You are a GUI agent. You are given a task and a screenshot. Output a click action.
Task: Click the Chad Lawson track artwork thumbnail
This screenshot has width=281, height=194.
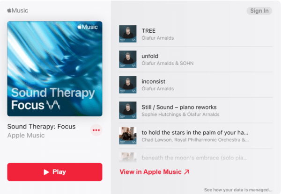click(128, 136)
